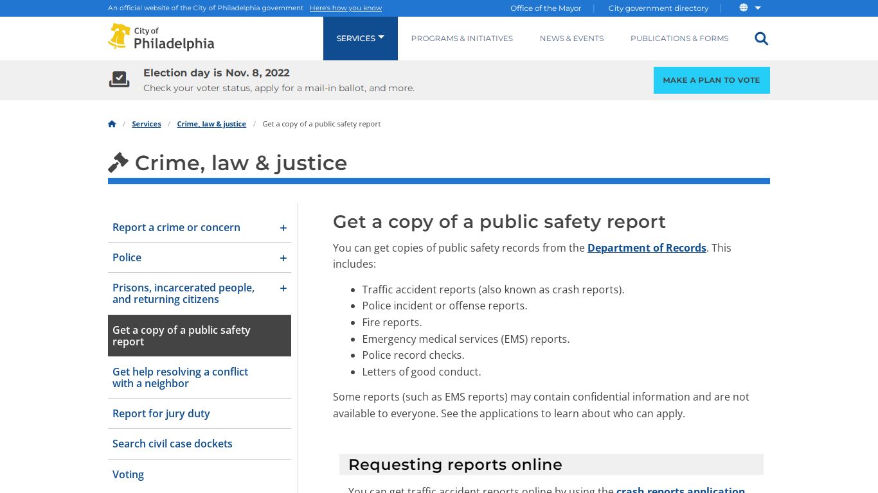878x493 pixels.
Task: Click the ballot box election icon
Action: (119, 80)
